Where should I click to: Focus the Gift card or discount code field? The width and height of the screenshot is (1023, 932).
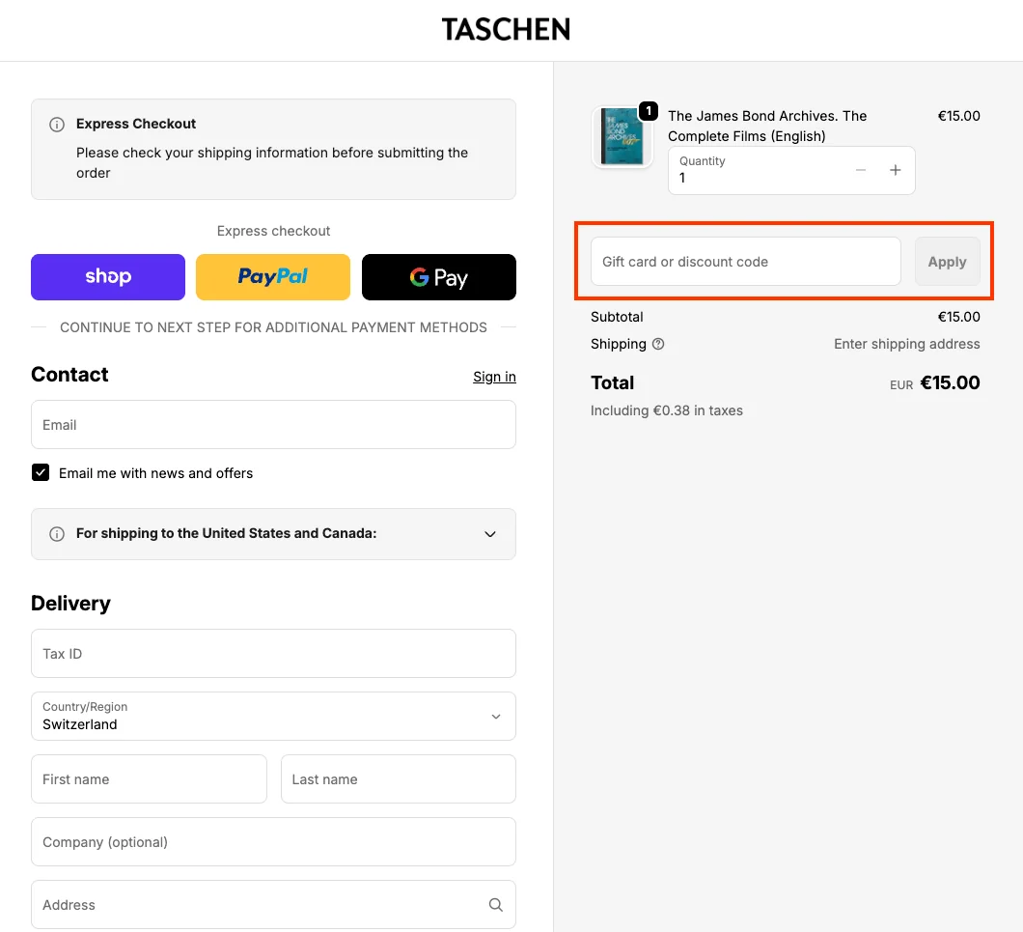tap(745, 261)
